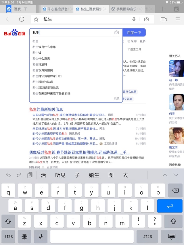Tap the backspace delete key
184x245 pixels.
pos(175,190)
